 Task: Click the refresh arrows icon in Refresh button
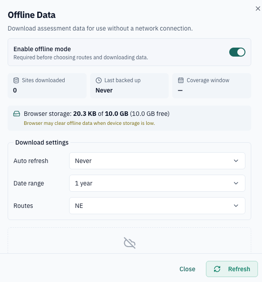[x=217, y=269]
